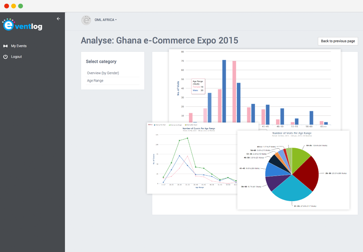This screenshot has height=252, width=363.
Task: Click the green line peak point at 31-35
Action: point(188,138)
